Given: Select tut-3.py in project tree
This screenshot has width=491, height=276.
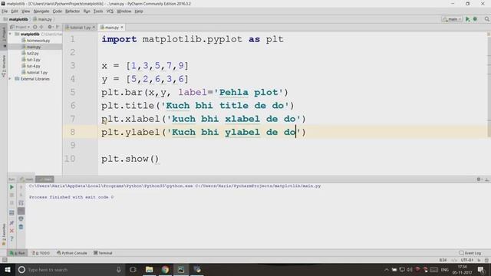Looking at the screenshot, I should [31, 60].
